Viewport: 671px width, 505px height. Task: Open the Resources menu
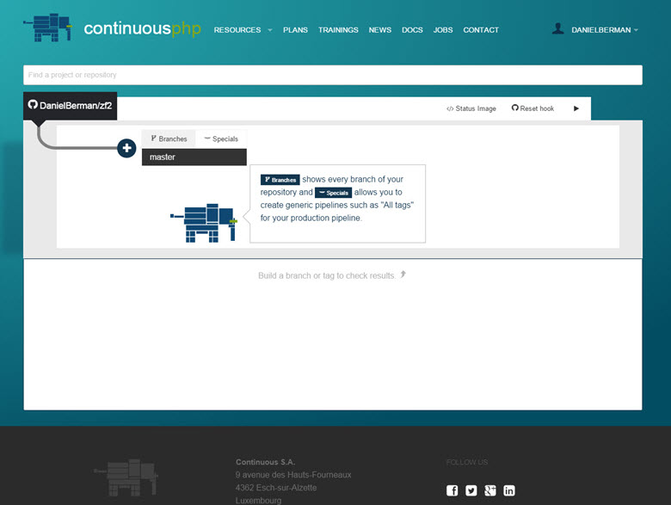[237, 30]
